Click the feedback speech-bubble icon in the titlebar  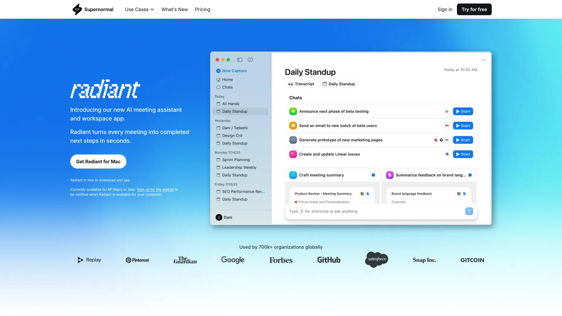click(250, 60)
